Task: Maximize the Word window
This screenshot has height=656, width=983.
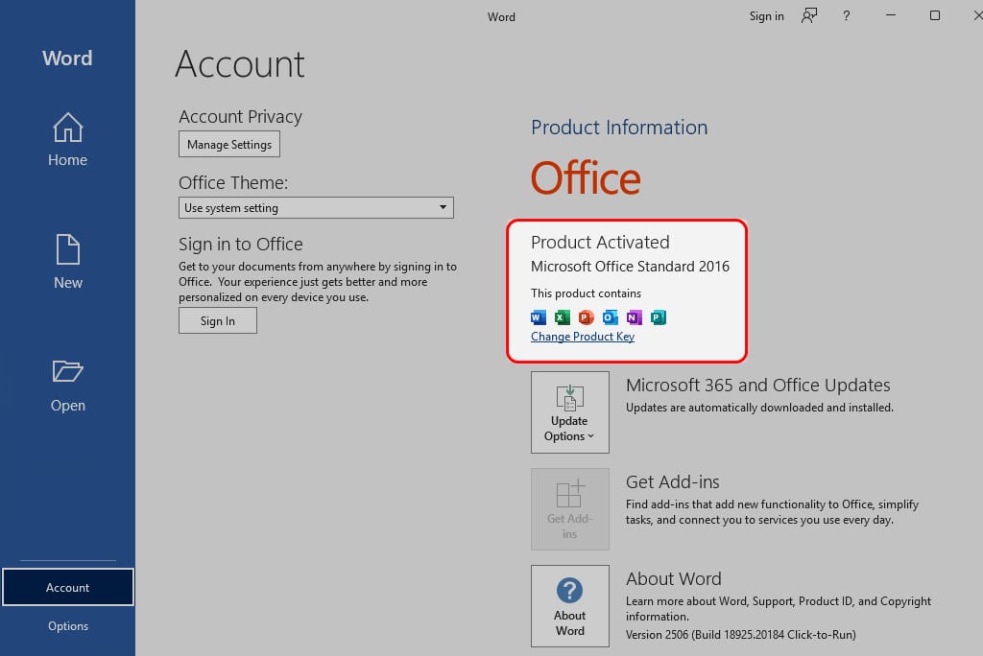Action: click(935, 15)
